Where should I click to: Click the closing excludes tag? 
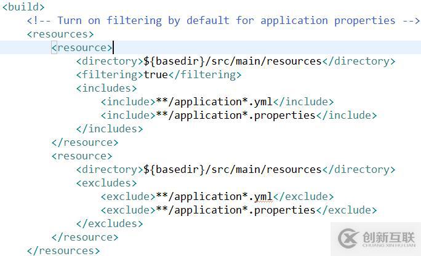[x=110, y=223]
